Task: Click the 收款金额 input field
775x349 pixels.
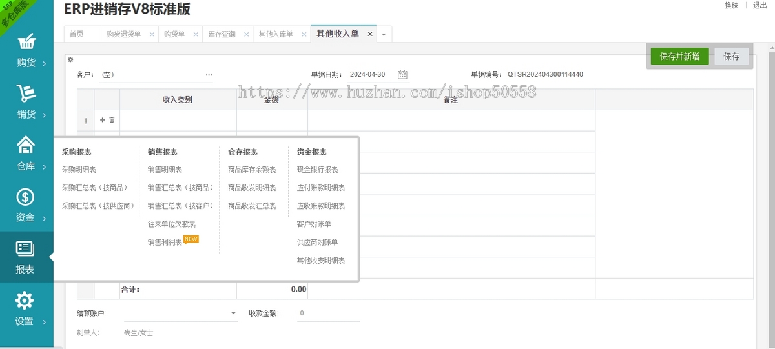Action: [328, 314]
